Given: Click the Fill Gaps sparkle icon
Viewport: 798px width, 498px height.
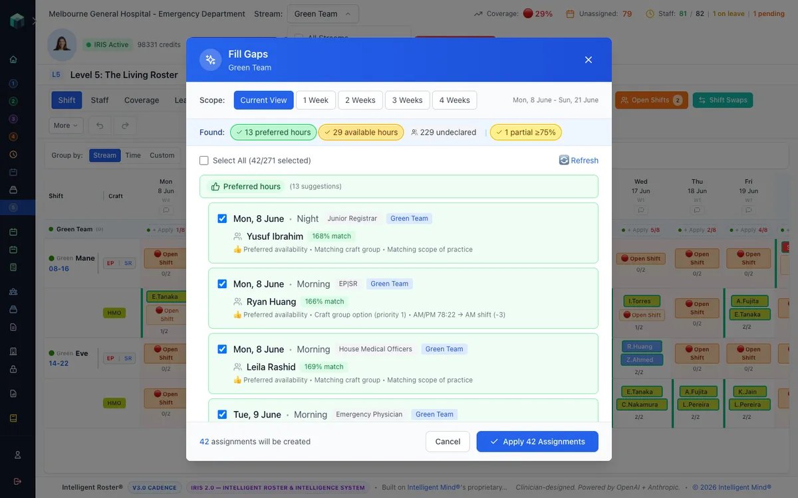Looking at the screenshot, I should pos(211,60).
